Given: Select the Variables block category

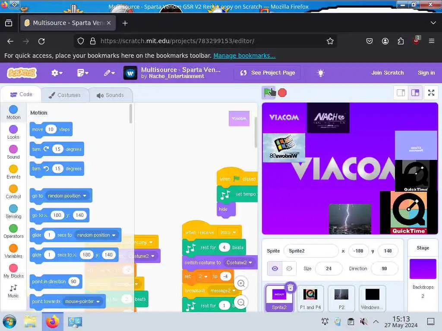Looking at the screenshot, I should pyautogui.click(x=13, y=251).
